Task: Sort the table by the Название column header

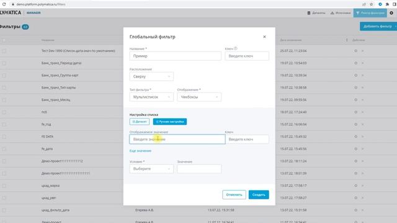Action: (48, 40)
